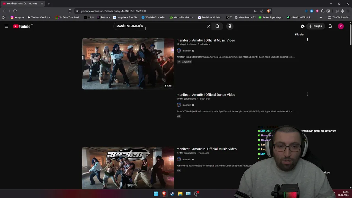Open the sidebar panel toolbar icon
352x198 pixels.
click(x=328, y=11)
